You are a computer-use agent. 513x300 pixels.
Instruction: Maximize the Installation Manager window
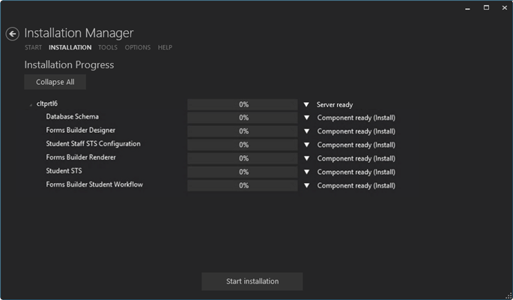click(x=486, y=7)
